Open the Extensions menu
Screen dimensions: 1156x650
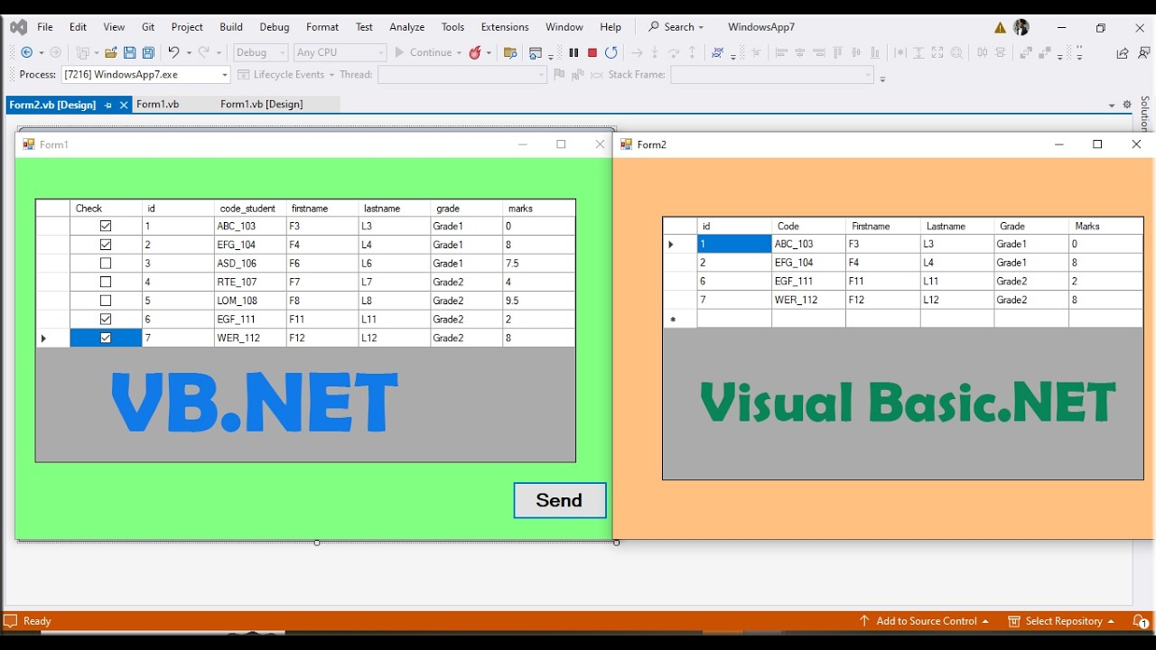click(x=505, y=27)
